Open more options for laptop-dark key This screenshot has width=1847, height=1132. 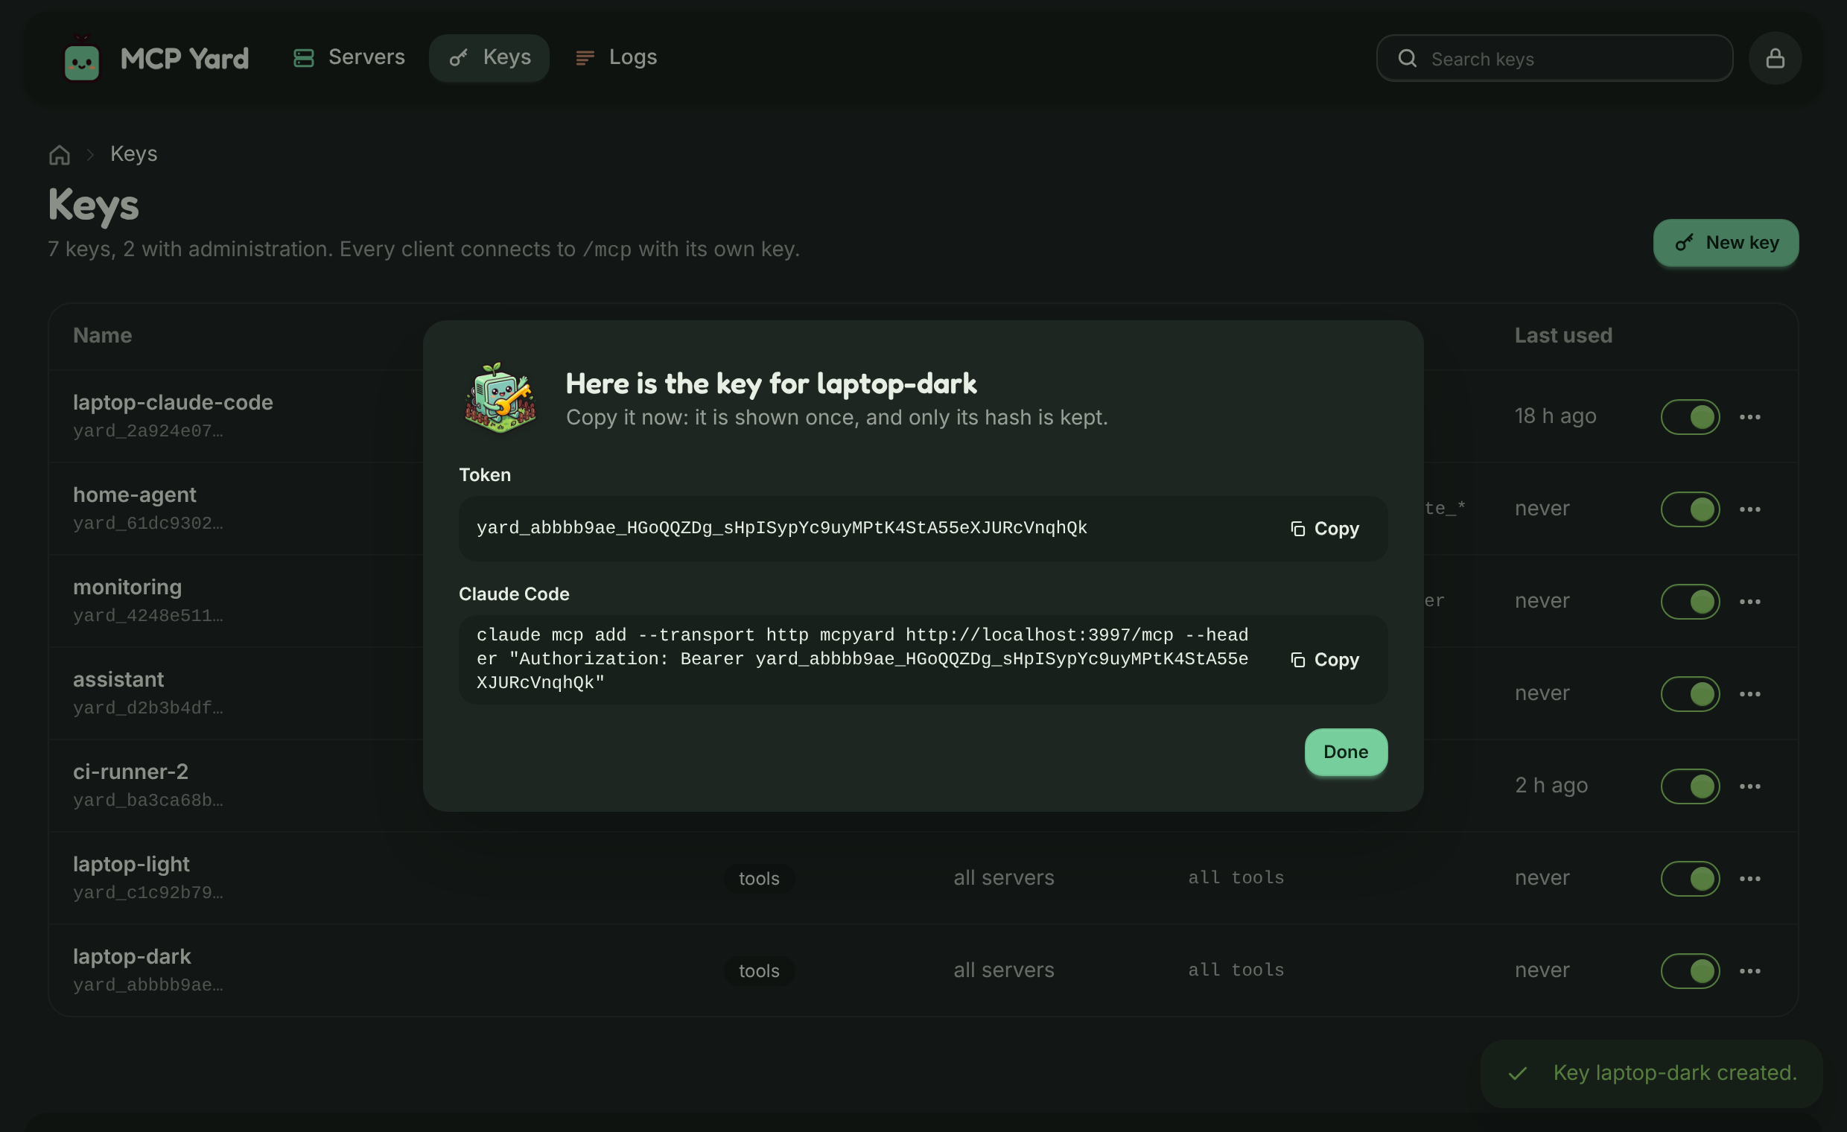(1749, 970)
